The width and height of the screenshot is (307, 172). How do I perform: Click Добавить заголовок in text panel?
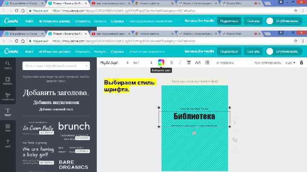[56, 93]
